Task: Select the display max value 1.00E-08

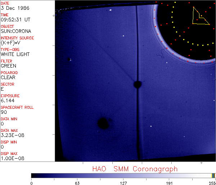Action: coord(13,159)
